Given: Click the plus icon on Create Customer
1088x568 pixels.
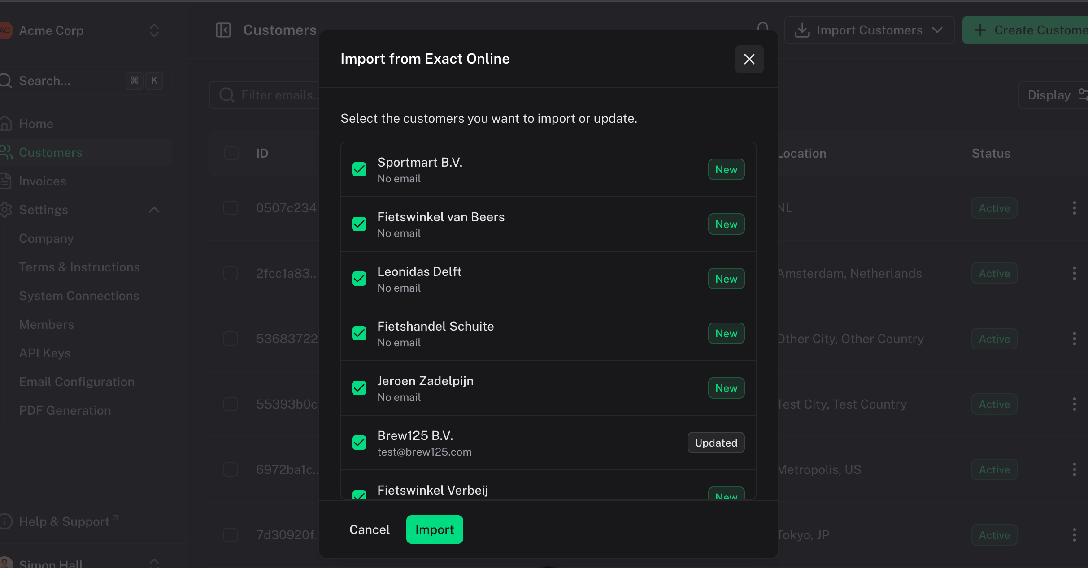Looking at the screenshot, I should [x=980, y=30].
